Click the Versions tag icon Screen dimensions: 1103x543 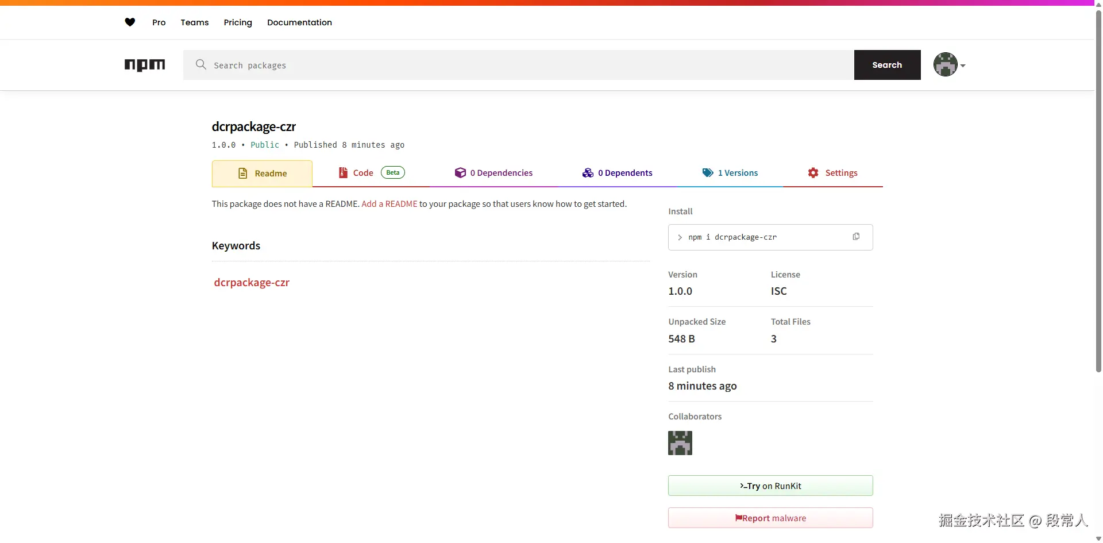click(x=708, y=173)
